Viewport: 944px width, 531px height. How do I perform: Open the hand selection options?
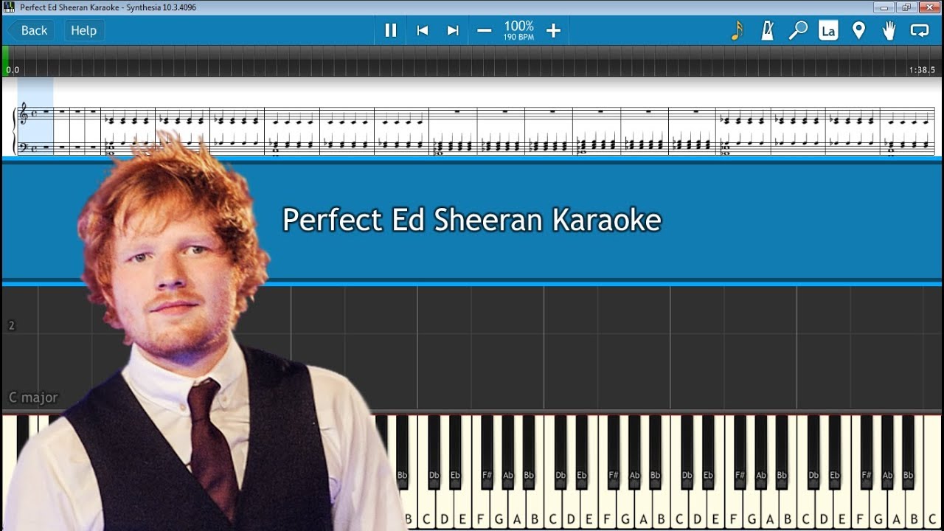click(x=889, y=30)
